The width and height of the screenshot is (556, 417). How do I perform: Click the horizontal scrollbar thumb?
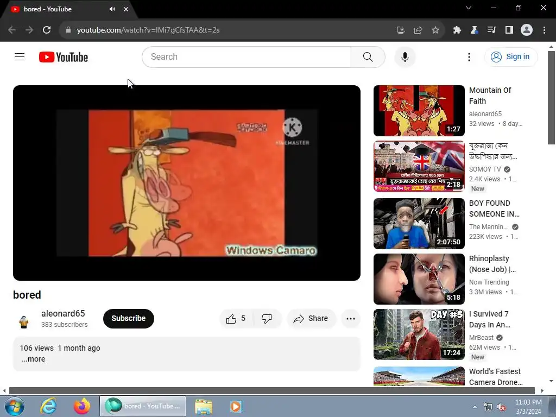[x=271, y=390]
